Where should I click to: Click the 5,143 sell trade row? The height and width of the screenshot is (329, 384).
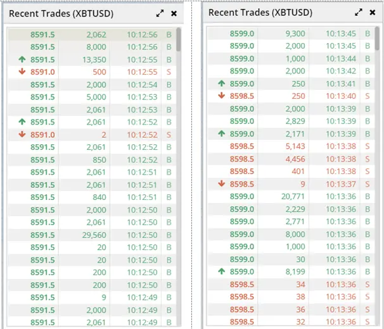[291, 146]
